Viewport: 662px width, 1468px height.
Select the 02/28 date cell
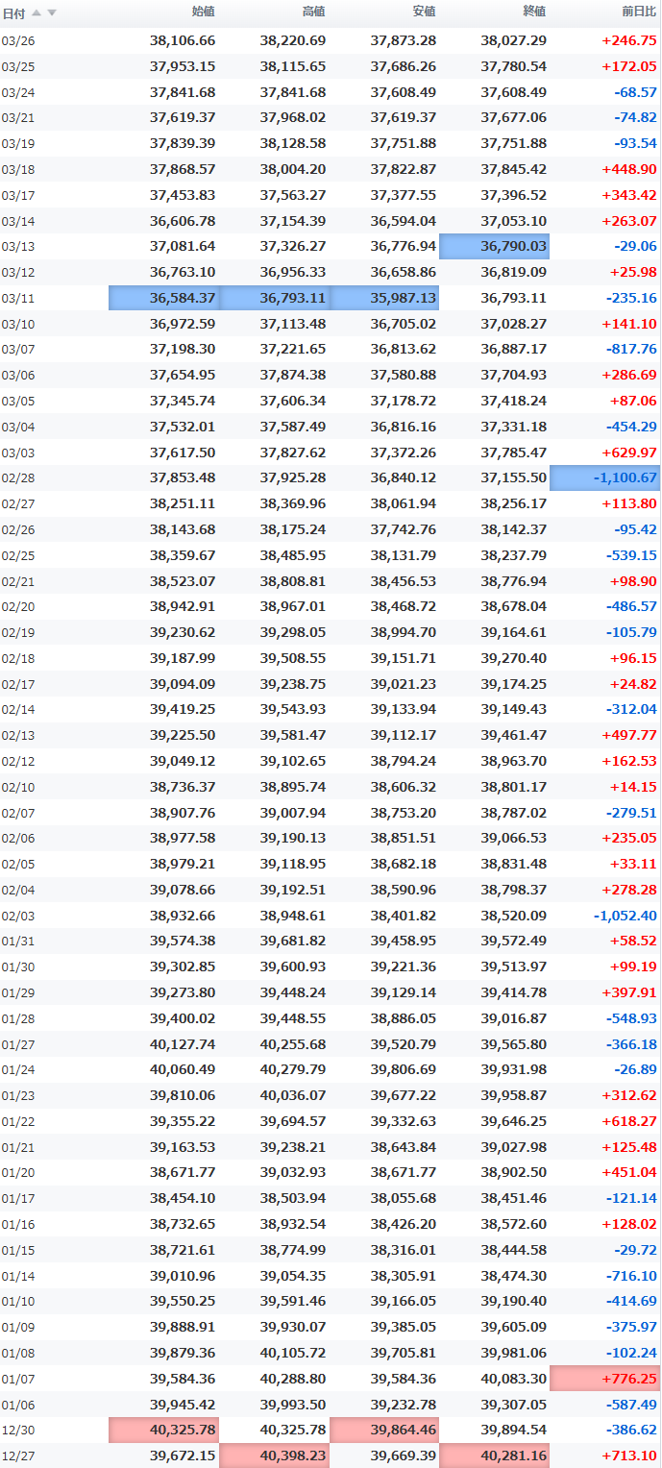coord(17,477)
